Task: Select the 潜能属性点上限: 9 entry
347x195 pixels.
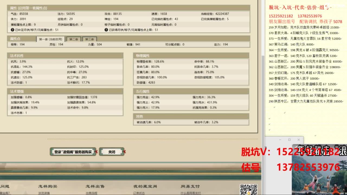Action: [x=23, y=25]
